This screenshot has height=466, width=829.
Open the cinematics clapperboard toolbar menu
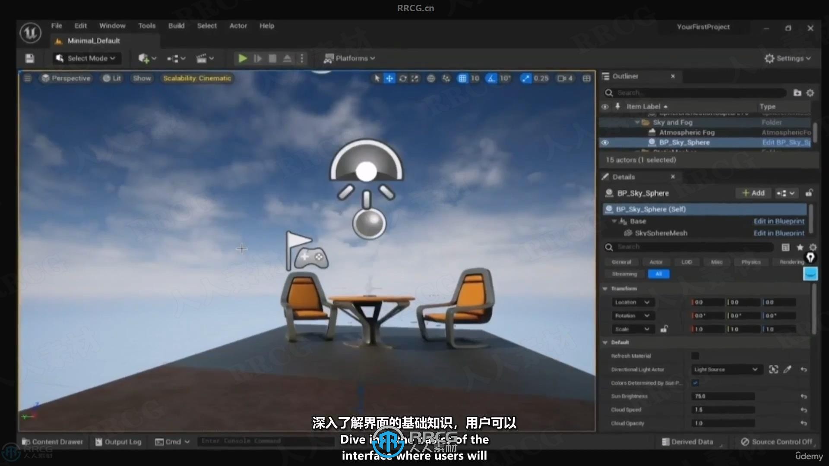pos(205,58)
